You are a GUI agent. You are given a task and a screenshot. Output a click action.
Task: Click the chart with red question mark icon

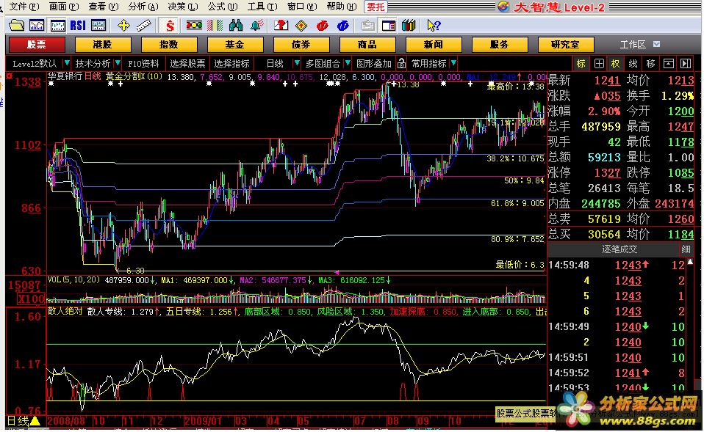pos(281,26)
